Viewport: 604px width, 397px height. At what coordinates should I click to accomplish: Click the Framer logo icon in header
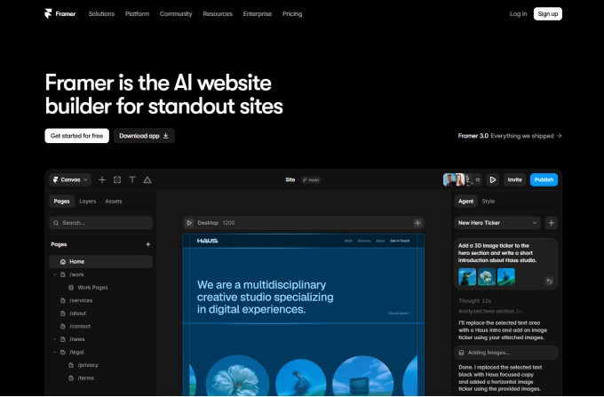(48, 14)
